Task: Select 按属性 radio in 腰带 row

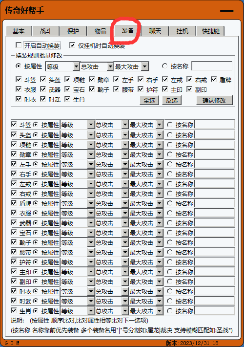Action: click(x=35, y=252)
